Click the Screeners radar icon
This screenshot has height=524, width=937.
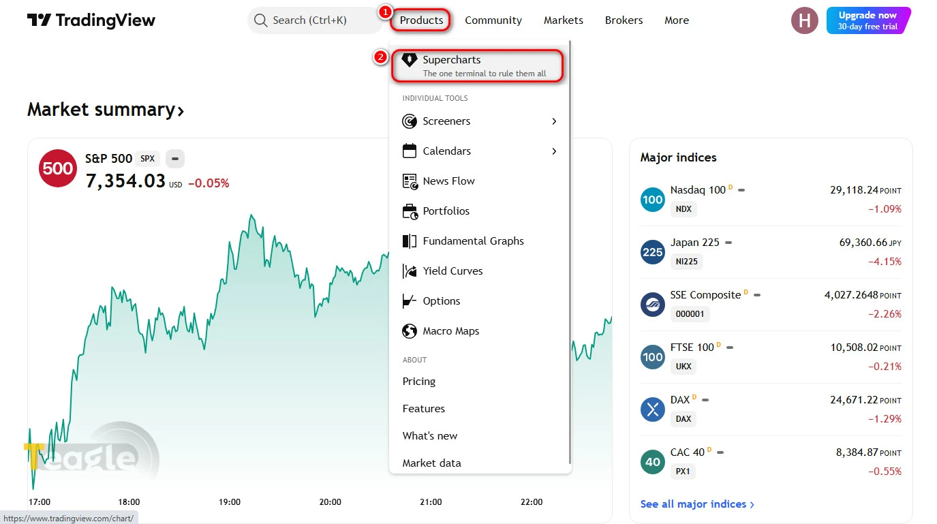pyautogui.click(x=410, y=121)
